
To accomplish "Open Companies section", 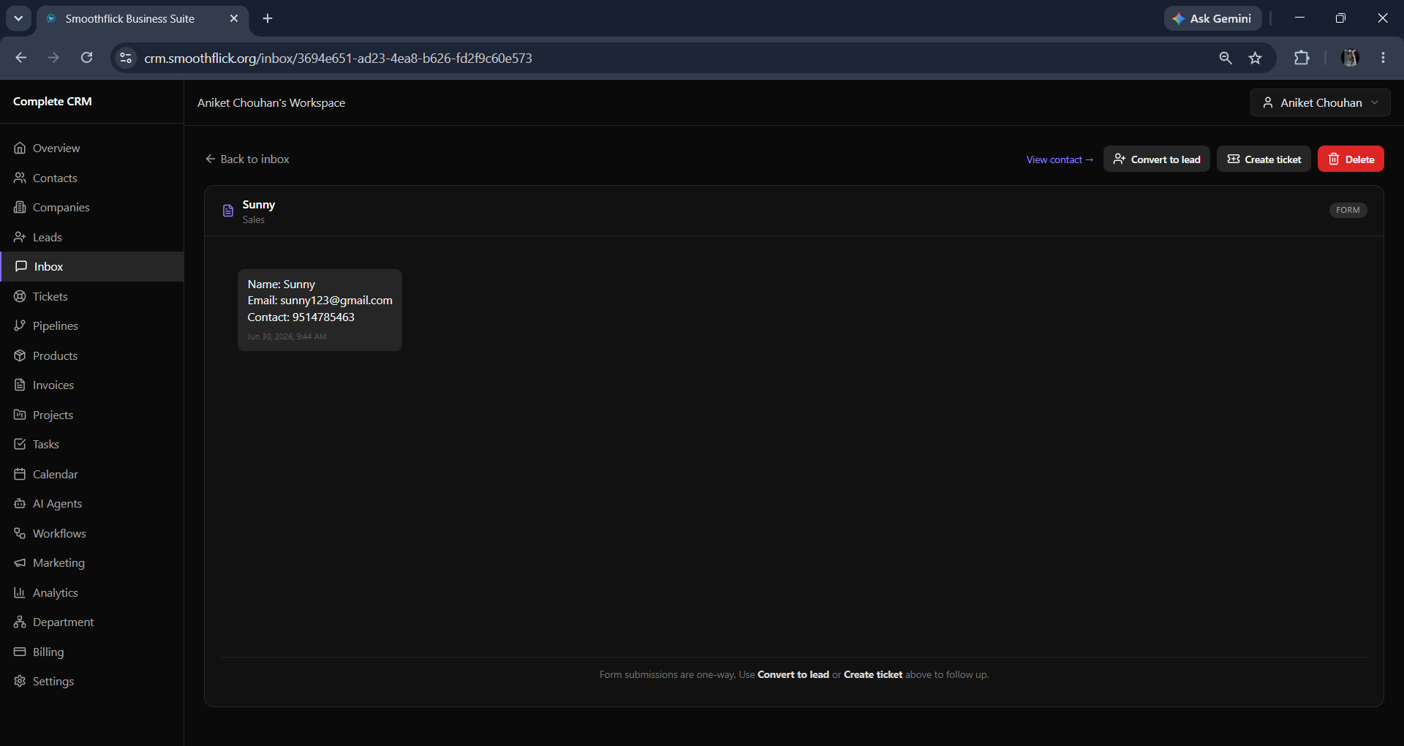I will click(x=91, y=207).
